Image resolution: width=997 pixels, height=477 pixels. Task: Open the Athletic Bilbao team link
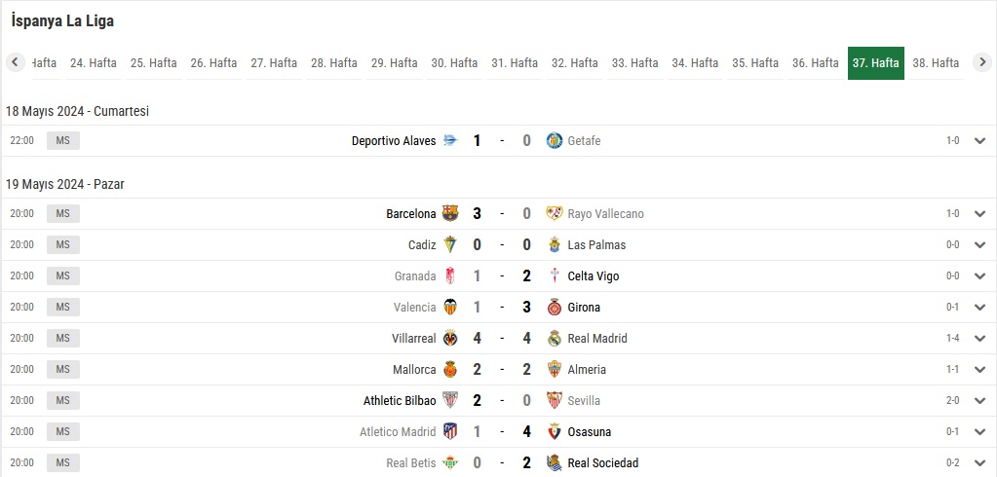tap(400, 401)
